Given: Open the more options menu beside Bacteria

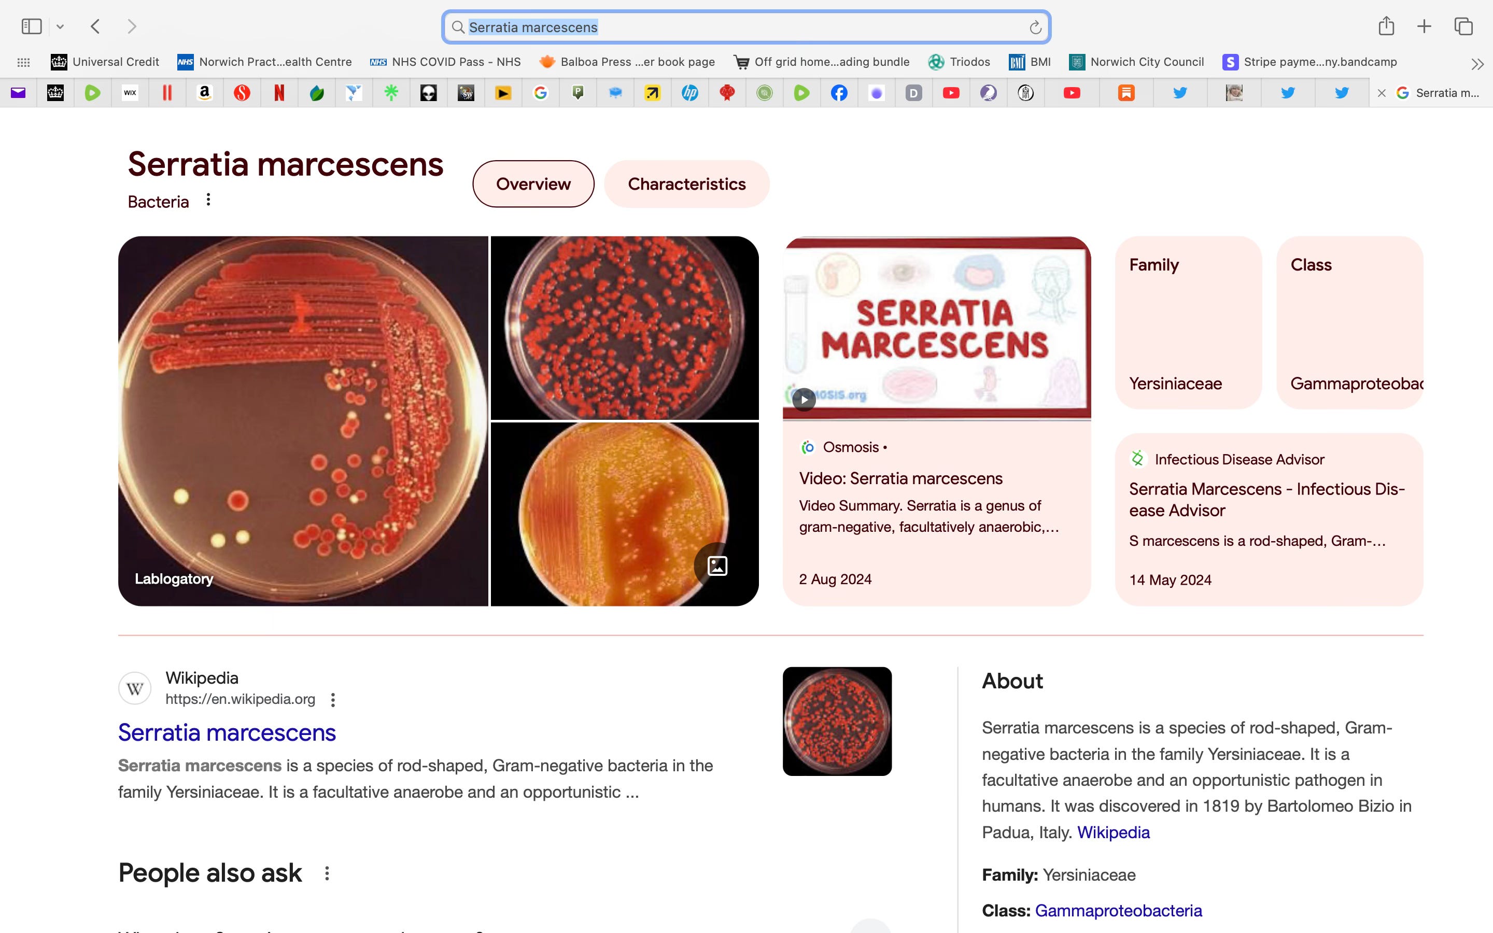Looking at the screenshot, I should [208, 200].
